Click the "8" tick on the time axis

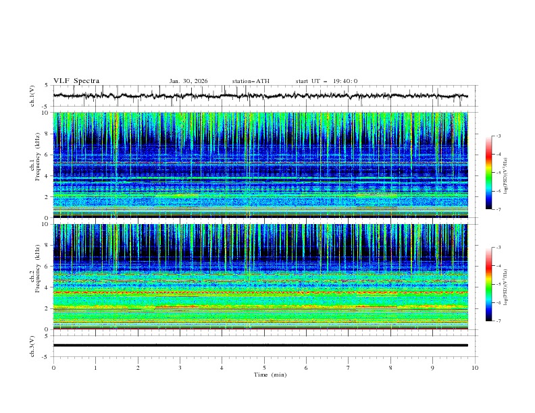(390, 368)
